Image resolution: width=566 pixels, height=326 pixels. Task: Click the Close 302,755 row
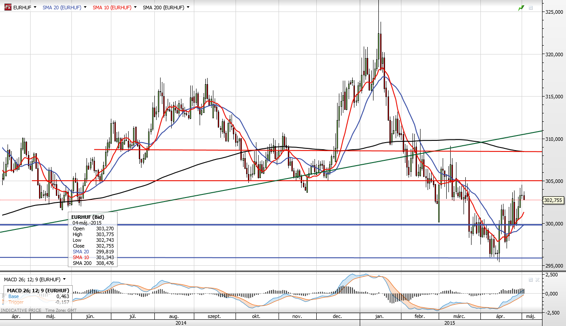coord(93,246)
